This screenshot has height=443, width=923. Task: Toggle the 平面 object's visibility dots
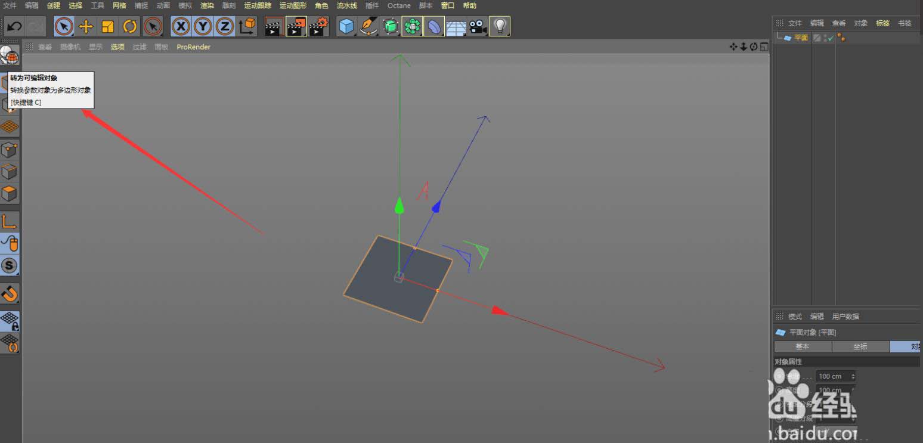click(x=825, y=38)
